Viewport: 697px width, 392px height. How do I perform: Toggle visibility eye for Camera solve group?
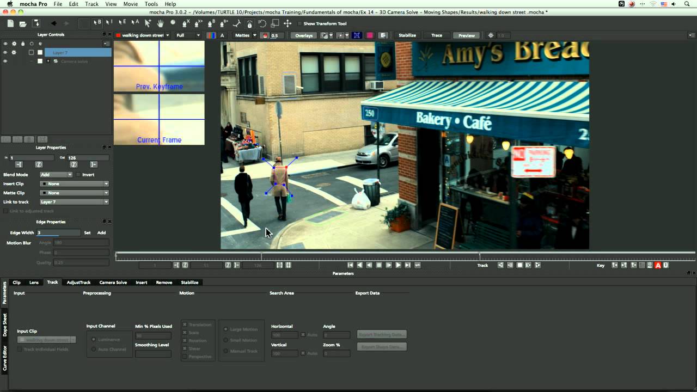[x=5, y=61]
